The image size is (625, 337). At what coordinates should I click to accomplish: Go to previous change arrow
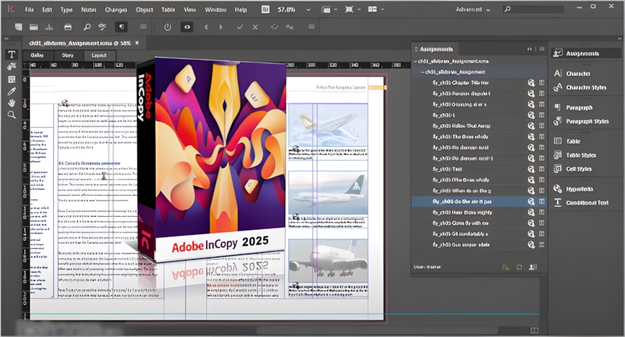205,27
